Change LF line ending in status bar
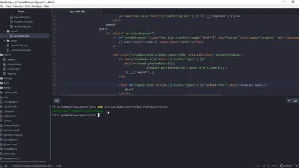299x168 pixels. (258, 166)
